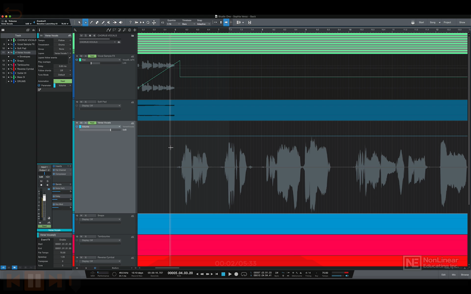Select the Arrow tool in the toolbar
Viewport: 471px width, 294px height.
pos(79,22)
